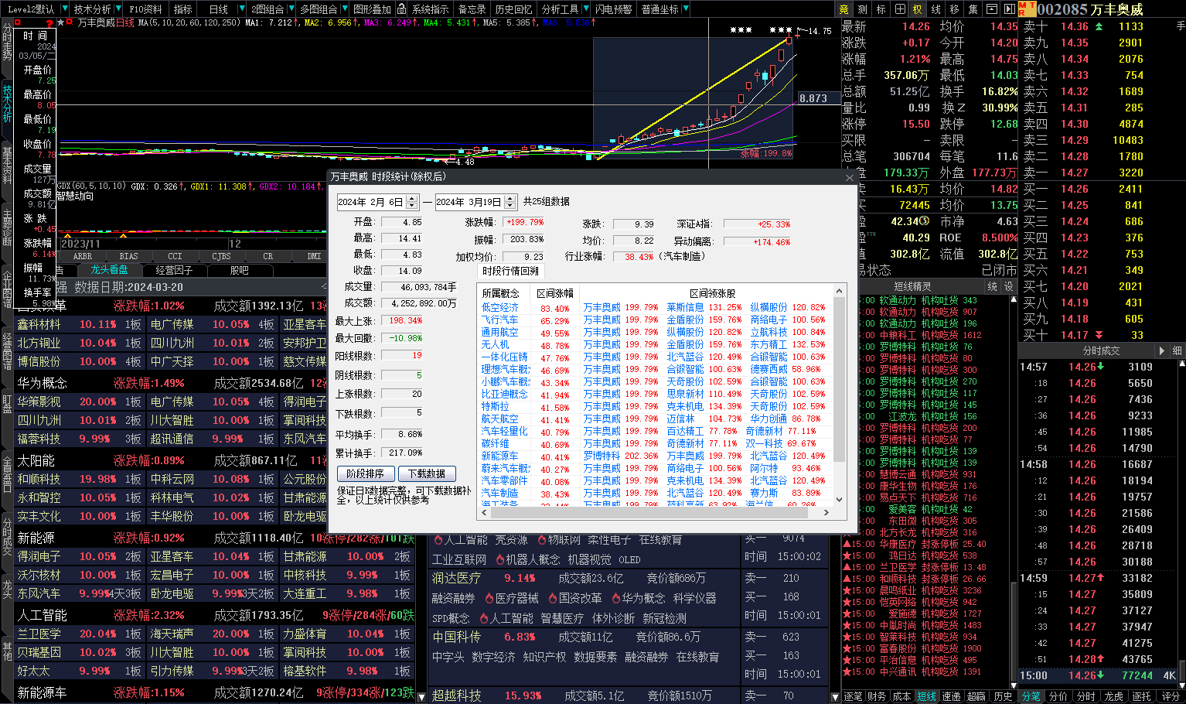This screenshot has height=704, width=1186.
Task: Click the play-next icon beside stock code
Action: click(1009, 9)
